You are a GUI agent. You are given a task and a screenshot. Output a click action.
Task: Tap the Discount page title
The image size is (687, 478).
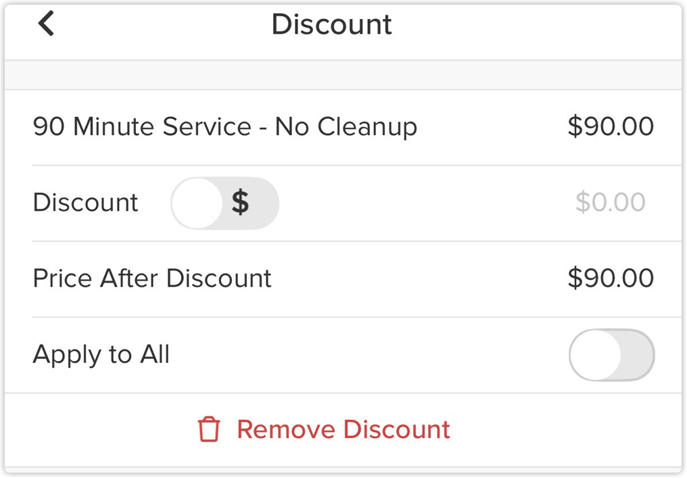click(x=332, y=24)
